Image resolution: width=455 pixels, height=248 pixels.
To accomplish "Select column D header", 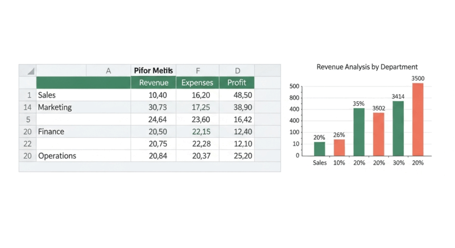I will 237,71.
